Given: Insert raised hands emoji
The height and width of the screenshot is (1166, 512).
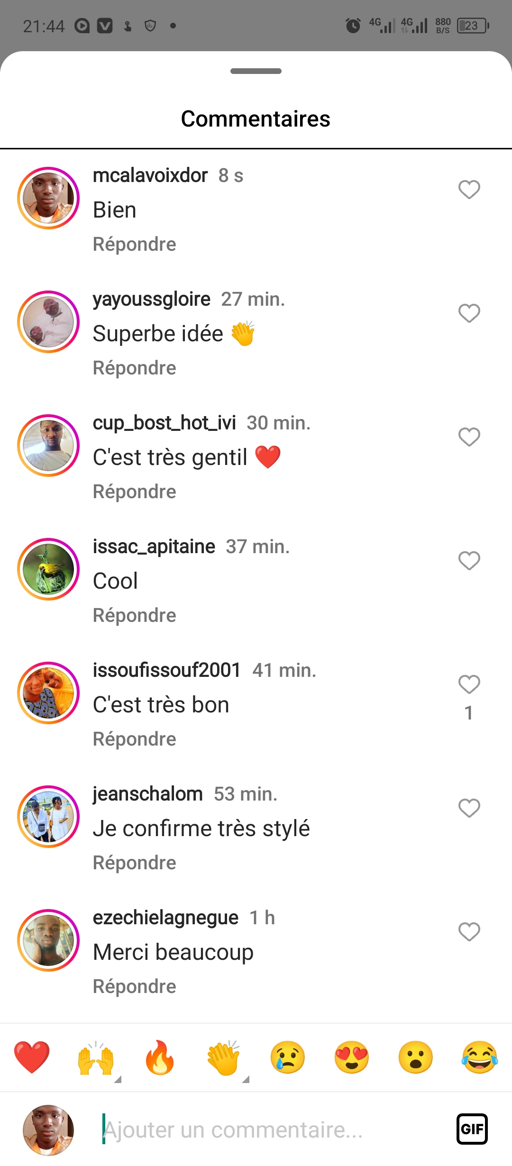Looking at the screenshot, I should point(96,1057).
